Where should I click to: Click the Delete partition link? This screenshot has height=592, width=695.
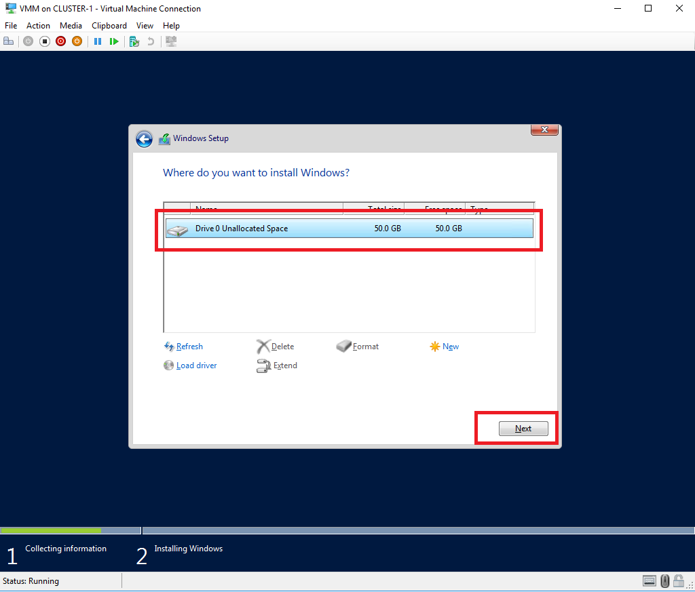click(x=282, y=347)
